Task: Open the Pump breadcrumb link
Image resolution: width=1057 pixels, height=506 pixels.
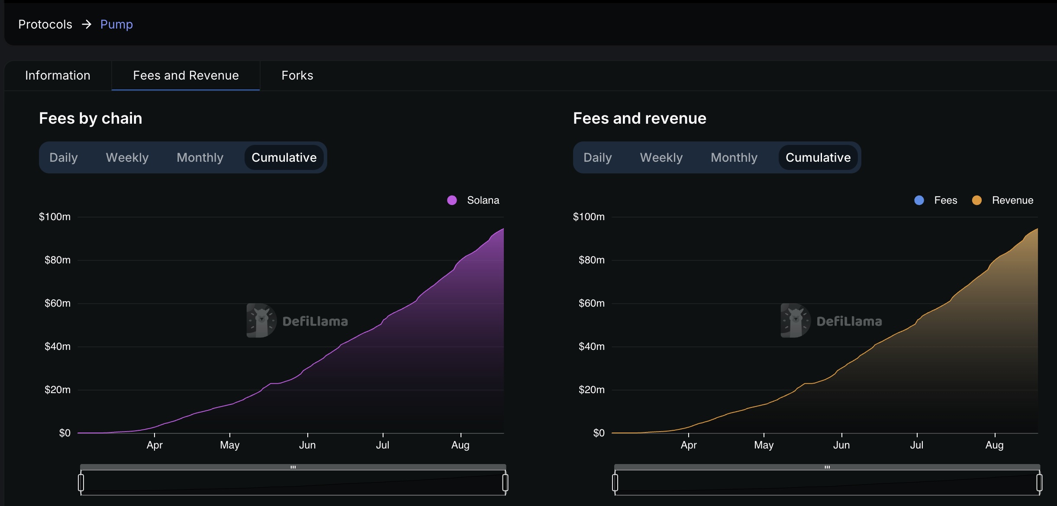Action: [116, 24]
